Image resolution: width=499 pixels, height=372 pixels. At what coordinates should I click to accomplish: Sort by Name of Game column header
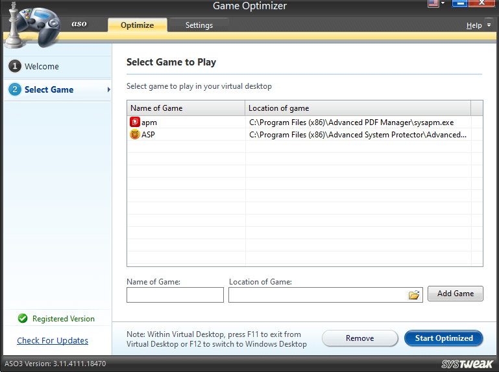(x=186, y=108)
